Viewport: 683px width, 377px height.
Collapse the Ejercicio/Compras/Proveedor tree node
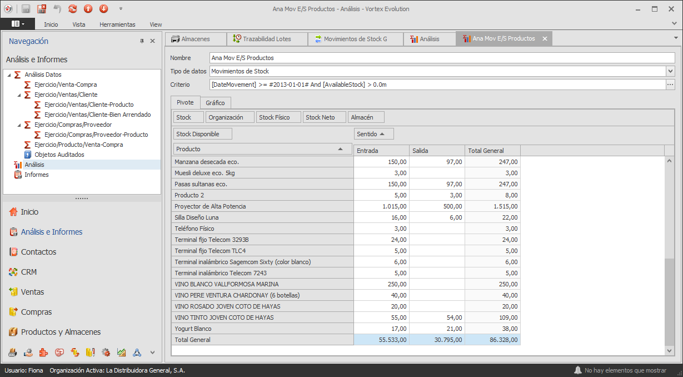click(x=19, y=125)
